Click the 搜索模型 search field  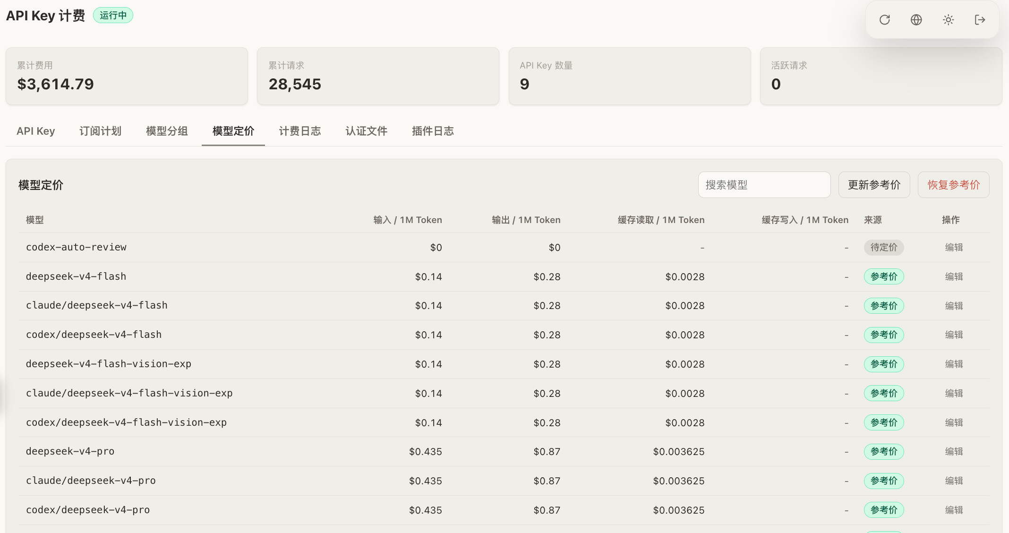[x=764, y=185]
